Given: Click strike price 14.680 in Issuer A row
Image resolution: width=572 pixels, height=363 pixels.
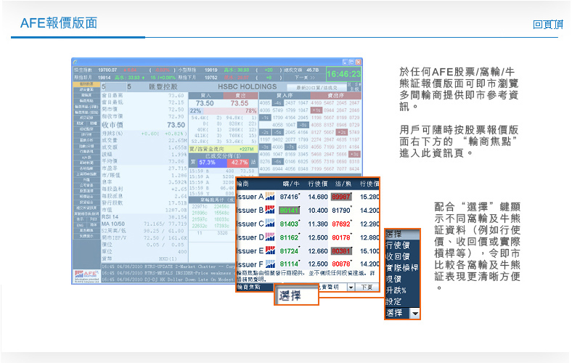Looking at the screenshot, I should (x=318, y=197).
